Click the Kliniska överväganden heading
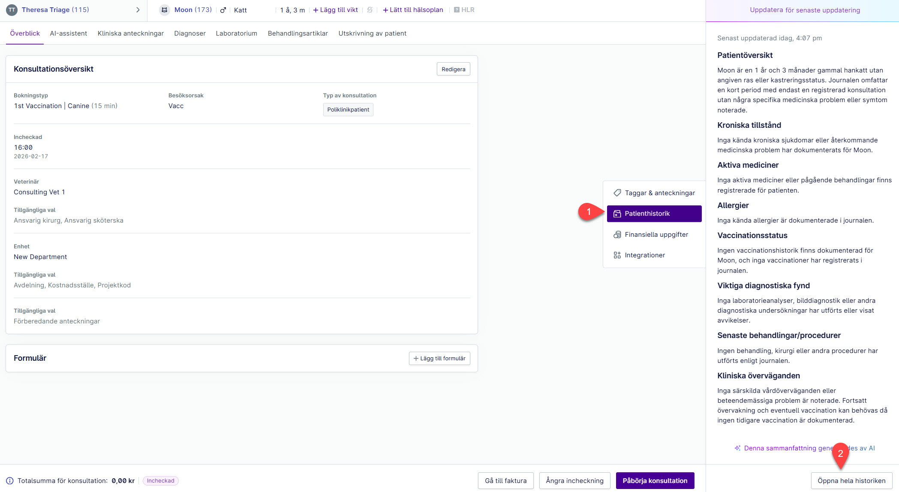The image size is (899, 492). click(x=759, y=376)
